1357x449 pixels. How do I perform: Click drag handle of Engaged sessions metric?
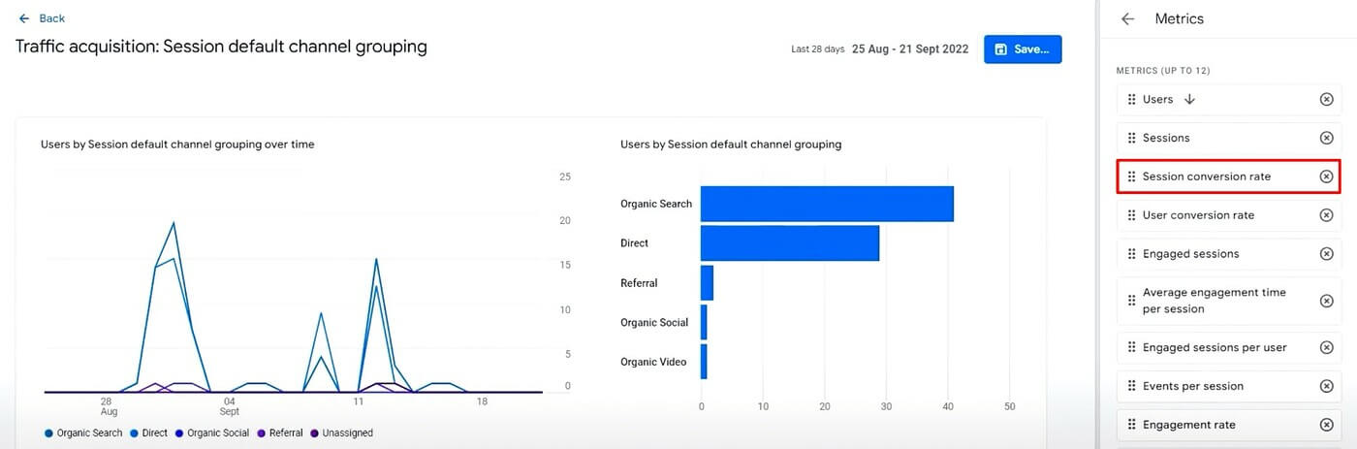click(x=1131, y=254)
